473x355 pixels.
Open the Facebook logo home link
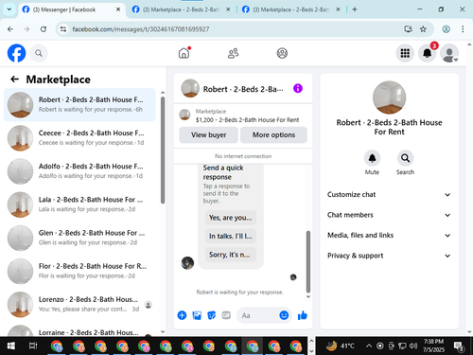point(16,53)
